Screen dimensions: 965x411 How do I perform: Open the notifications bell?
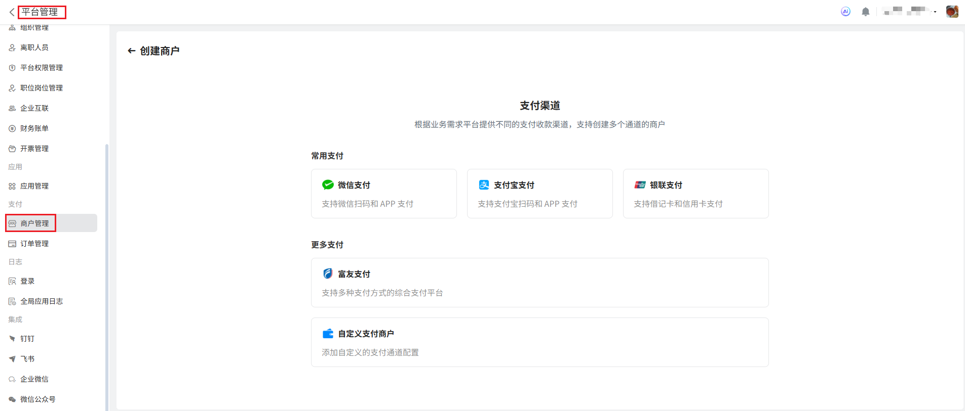tap(866, 12)
